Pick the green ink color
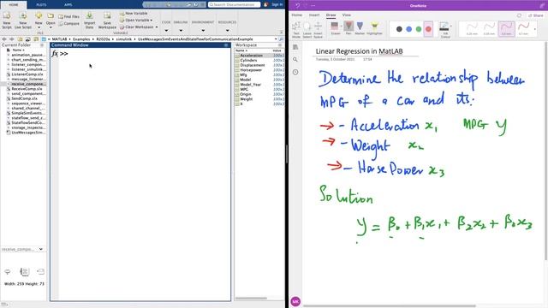The width and height of the screenshot is (548, 308). point(419,29)
